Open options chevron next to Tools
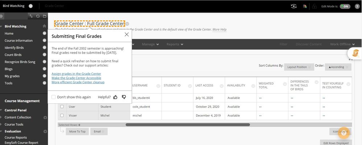This screenshot has width=362, height=145. pos(44,83)
